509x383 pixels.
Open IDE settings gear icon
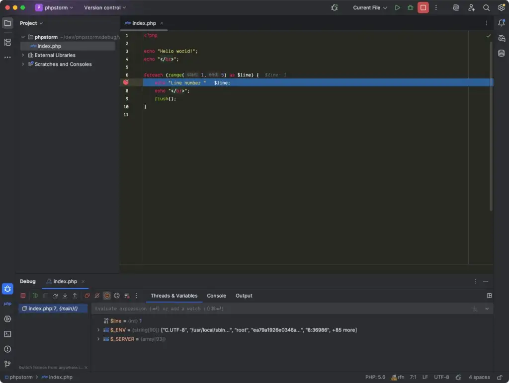coord(501,7)
